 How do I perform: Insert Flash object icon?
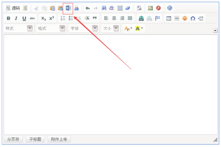coord(158,8)
